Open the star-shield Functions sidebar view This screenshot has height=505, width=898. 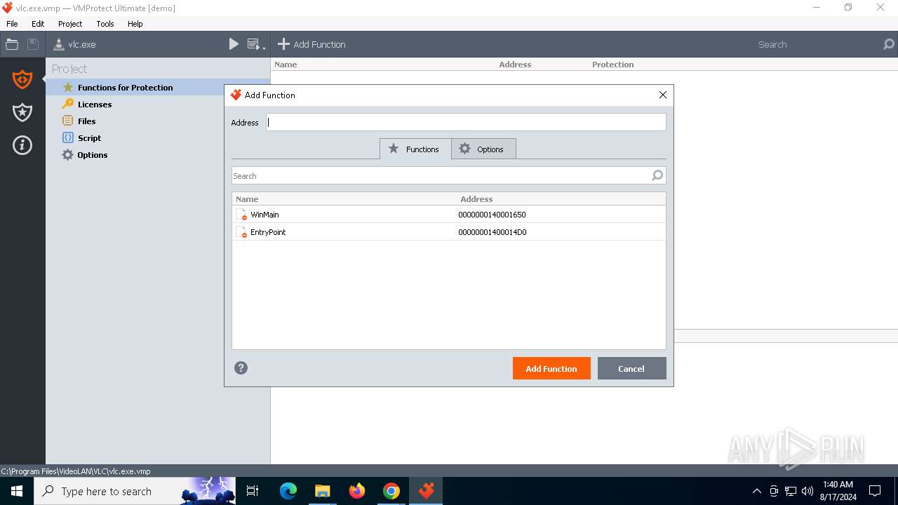(22, 112)
